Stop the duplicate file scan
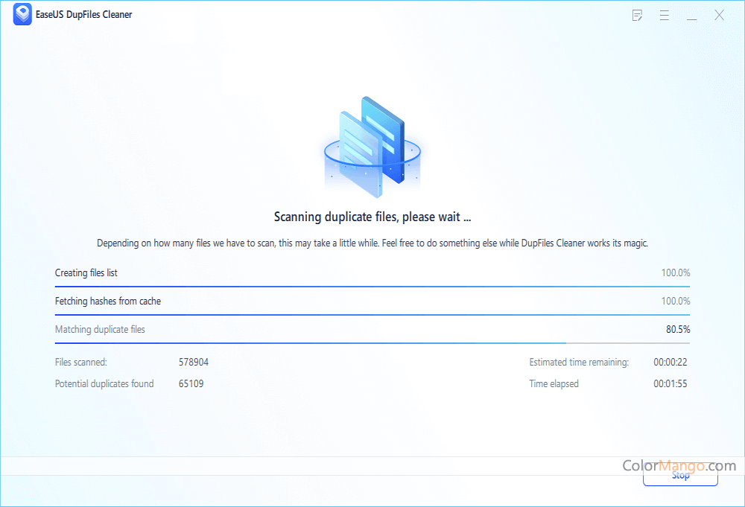Screen dimensions: 745x507 (680, 476)
